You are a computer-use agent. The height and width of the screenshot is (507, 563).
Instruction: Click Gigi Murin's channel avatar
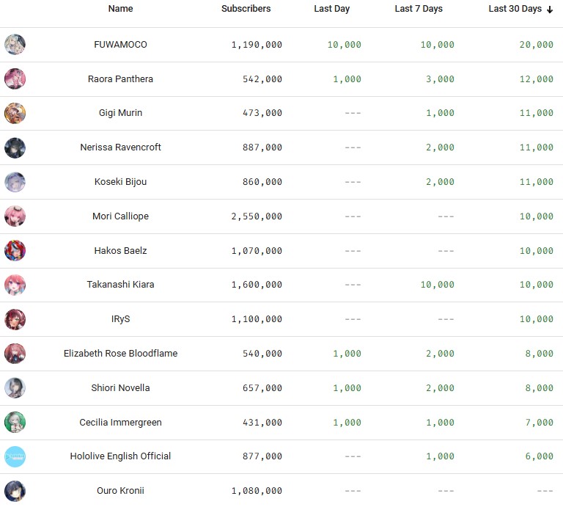pyautogui.click(x=15, y=113)
